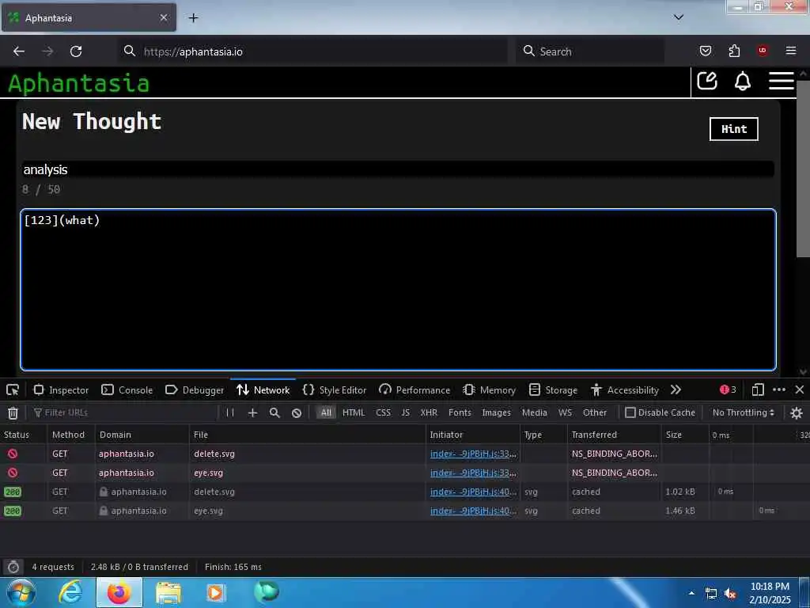Open the Windows Start button
810x608 pixels.
click(21, 592)
